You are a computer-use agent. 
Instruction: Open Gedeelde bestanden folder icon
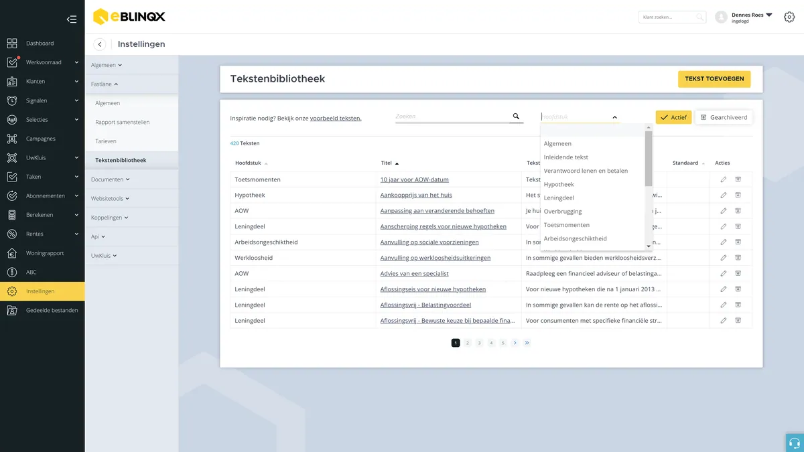pos(12,311)
